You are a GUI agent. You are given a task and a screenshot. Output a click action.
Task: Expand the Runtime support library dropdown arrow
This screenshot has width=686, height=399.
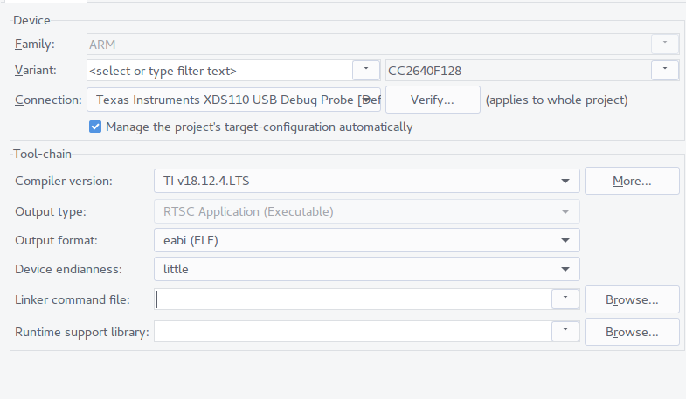[565, 332]
